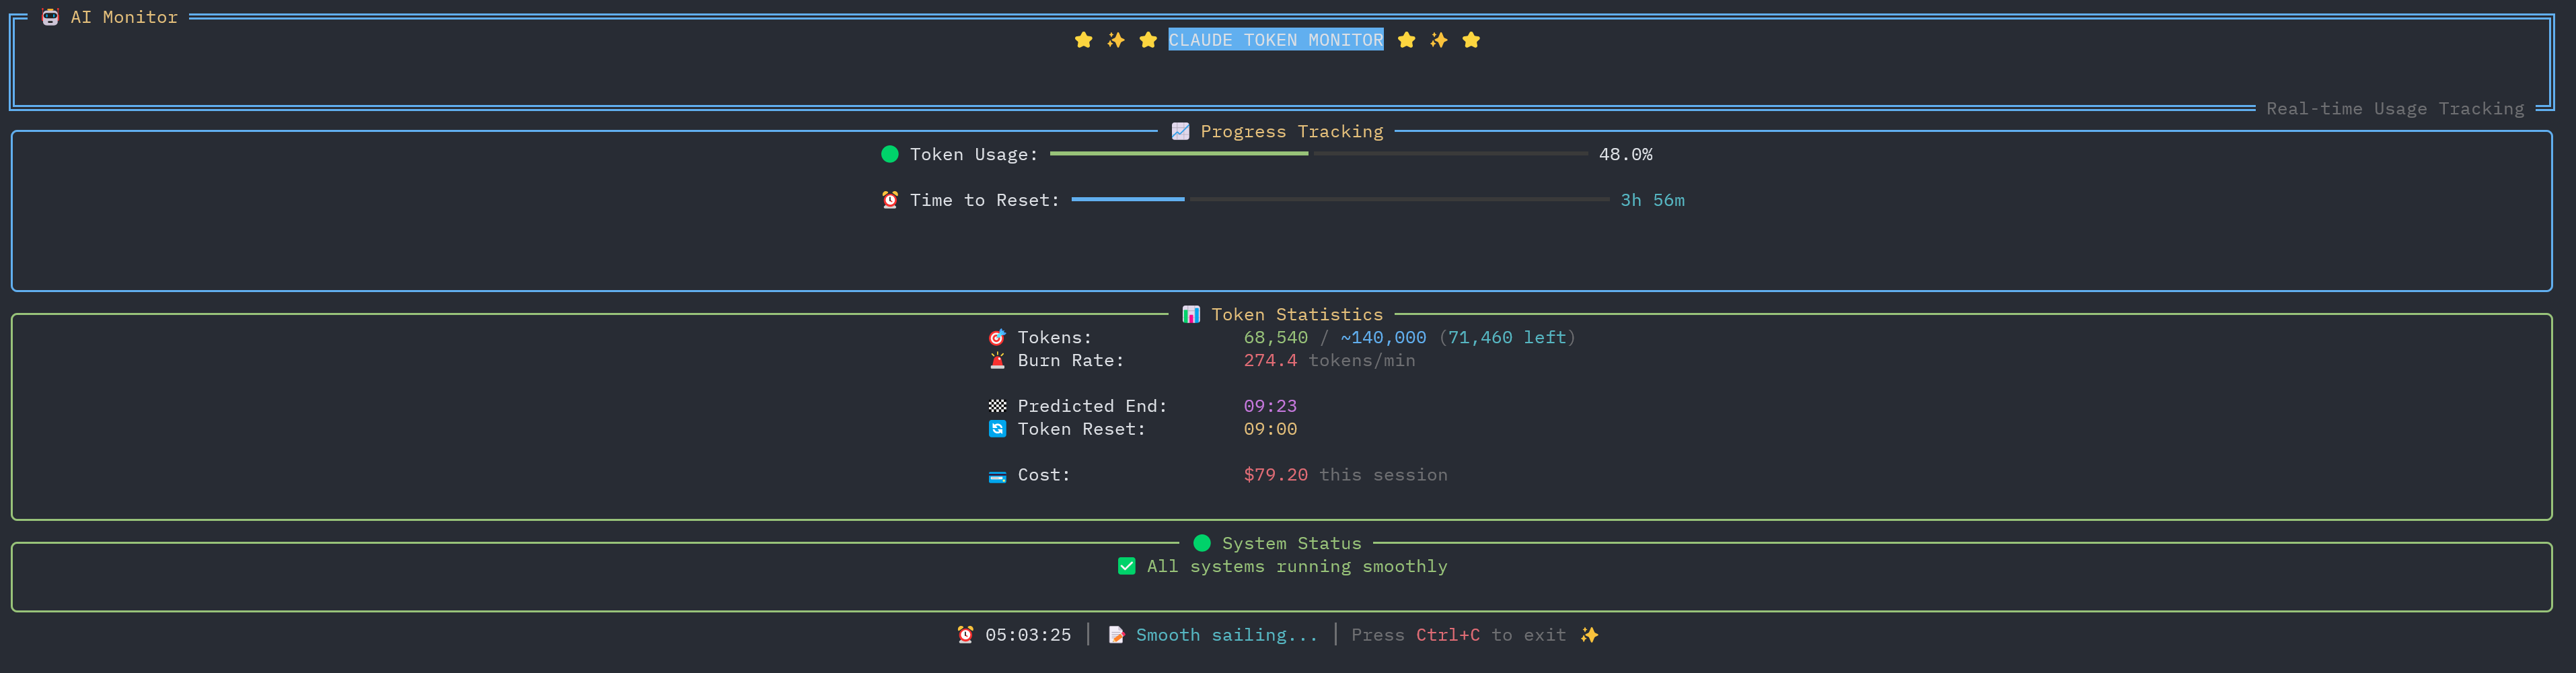Click the siren icon beside Burn Rate
2576x673 pixels.
(x=997, y=360)
